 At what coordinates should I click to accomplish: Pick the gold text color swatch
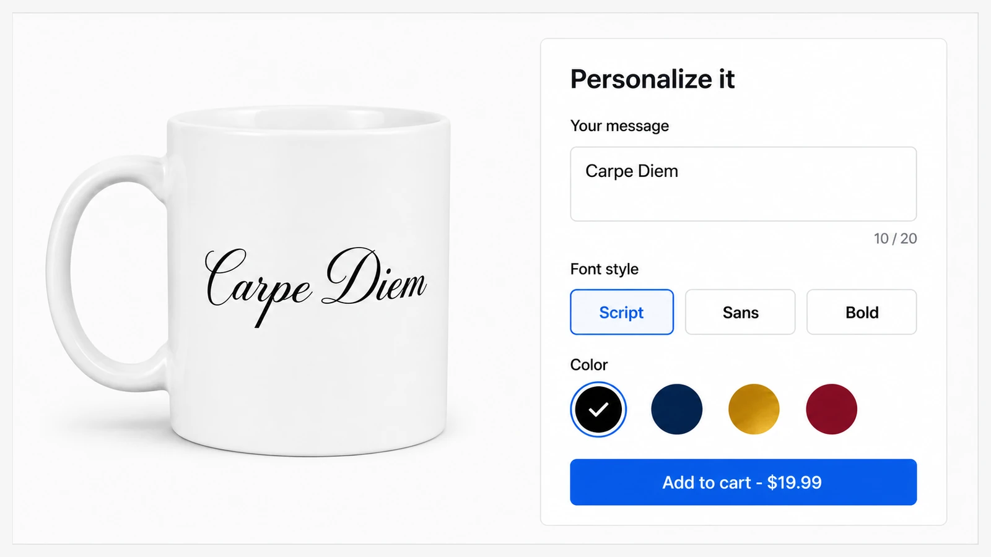pyautogui.click(x=754, y=409)
